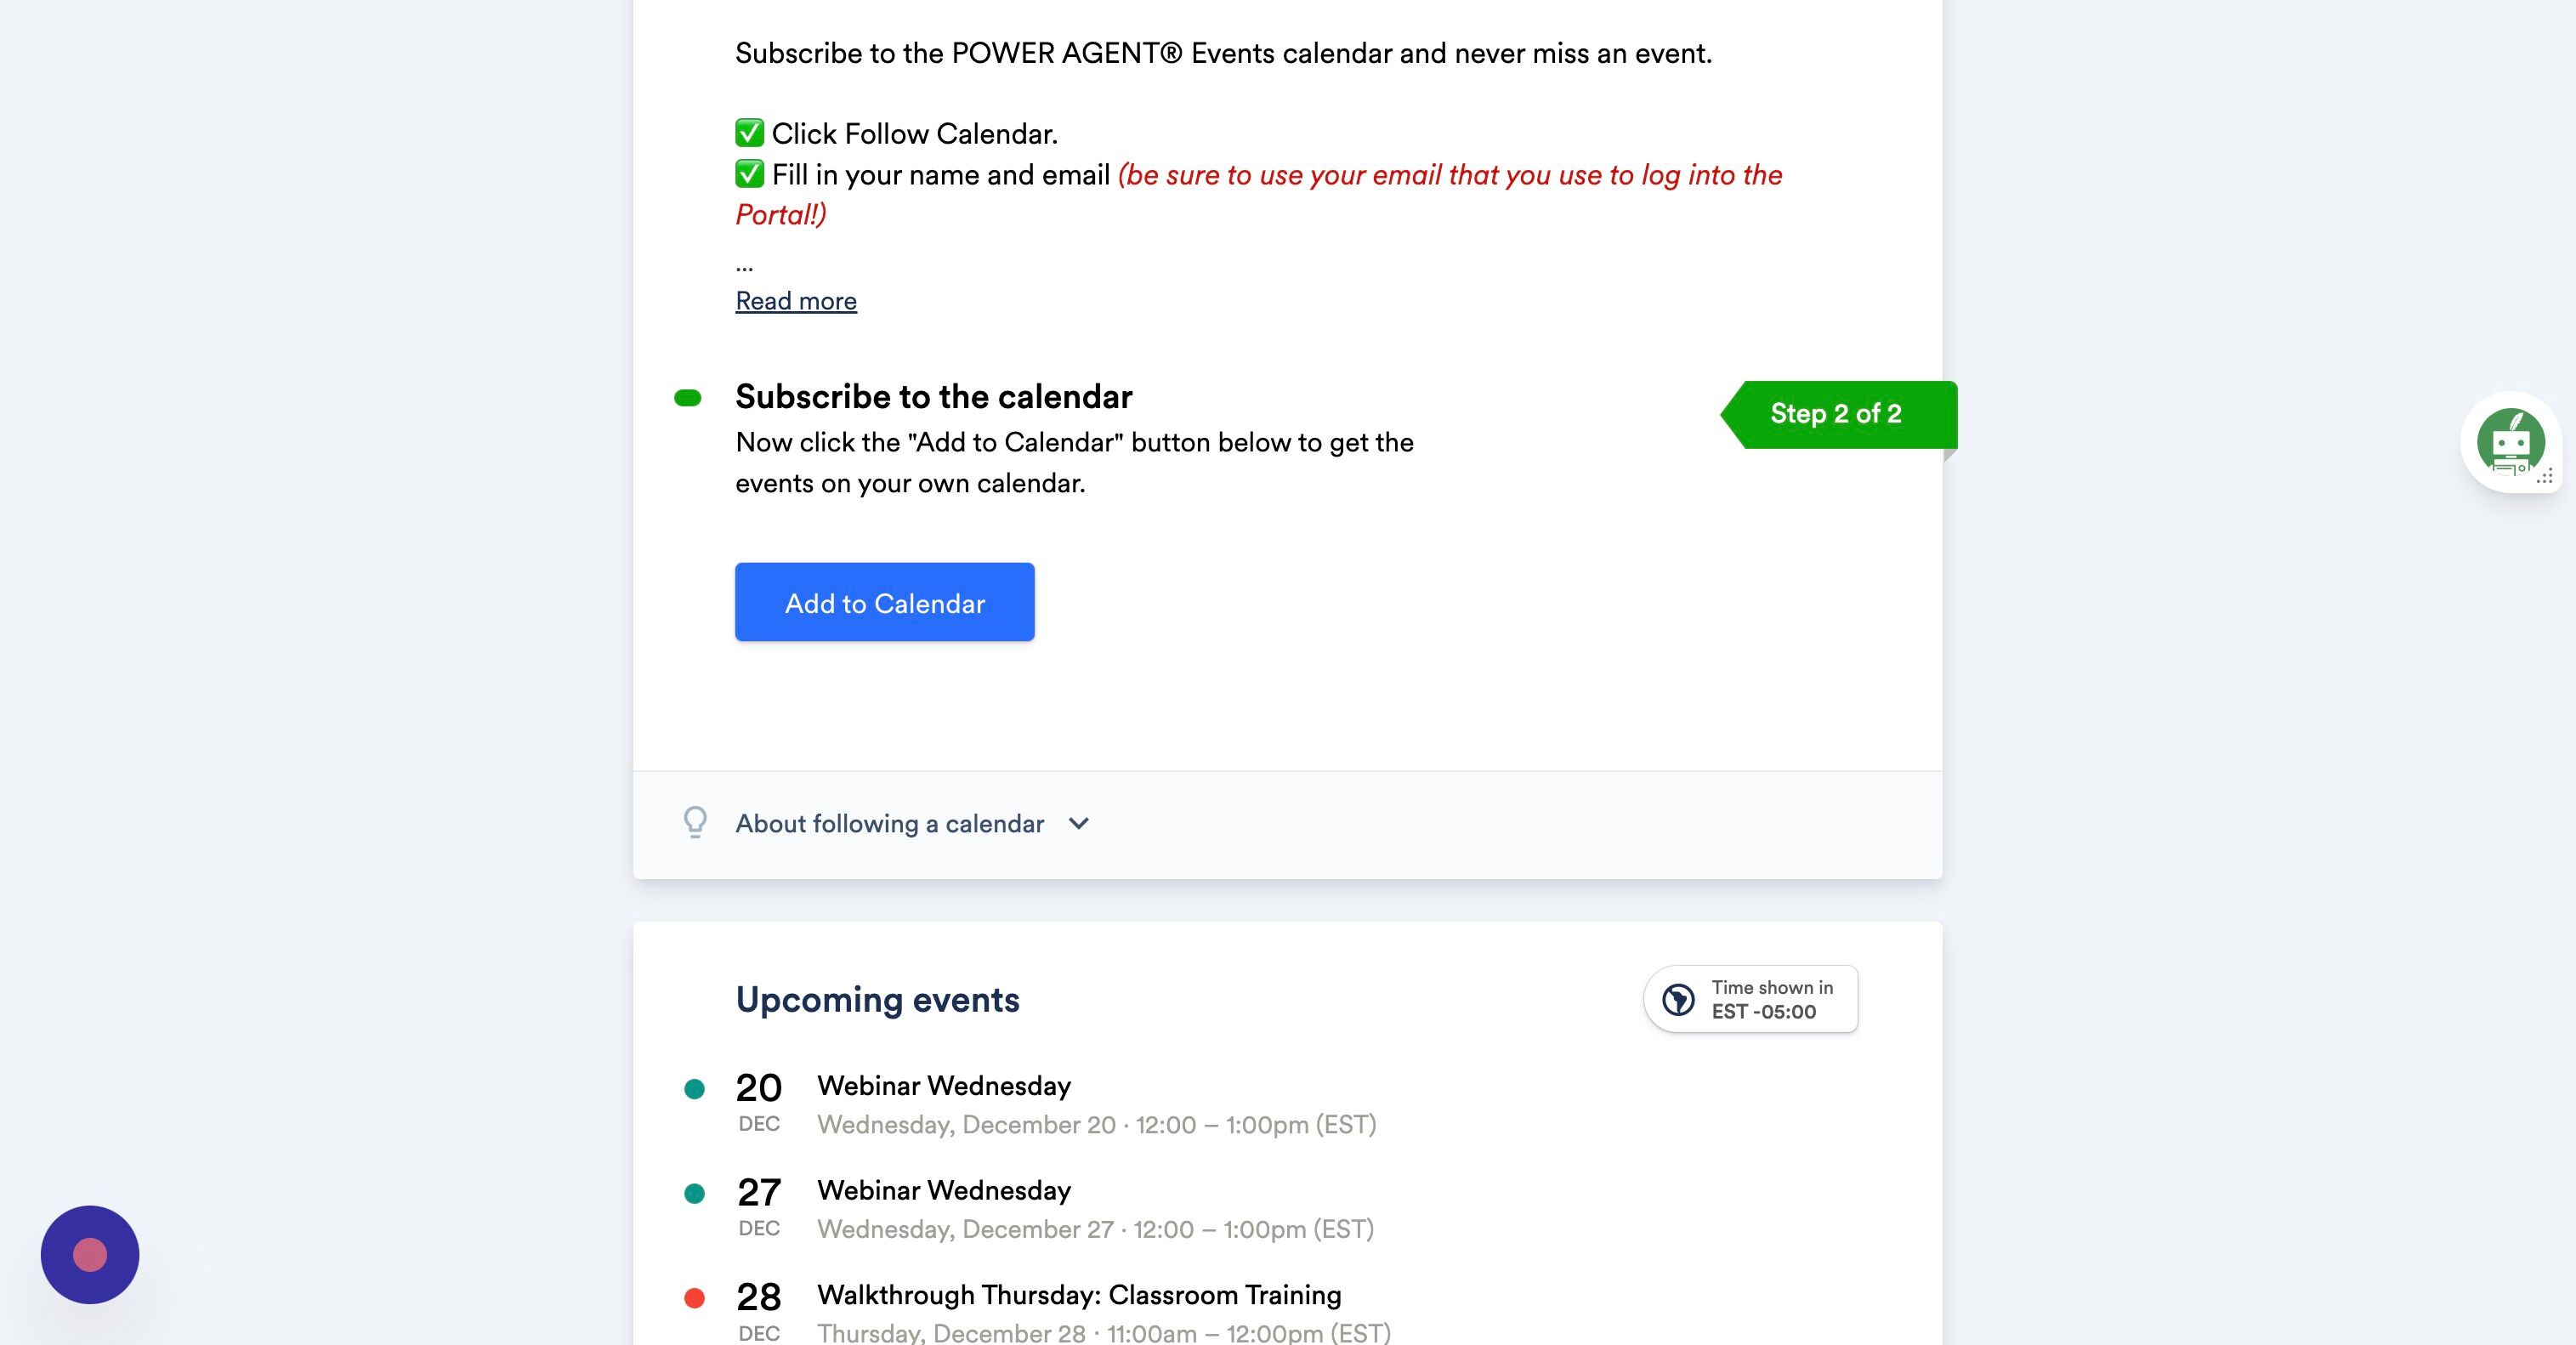The image size is (2576, 1345).
Task: Click the globe time zone icon
Action: tap(1678, 999)
